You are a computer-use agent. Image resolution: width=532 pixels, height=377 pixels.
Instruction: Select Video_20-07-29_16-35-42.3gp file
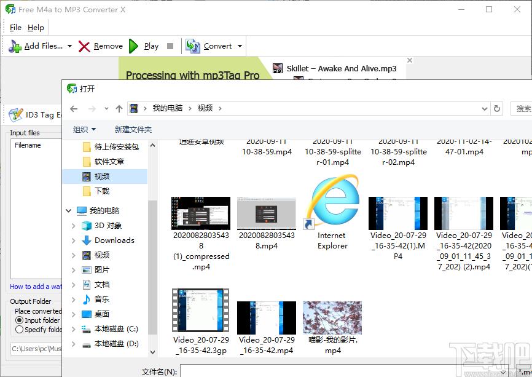(x=201, y=322)
